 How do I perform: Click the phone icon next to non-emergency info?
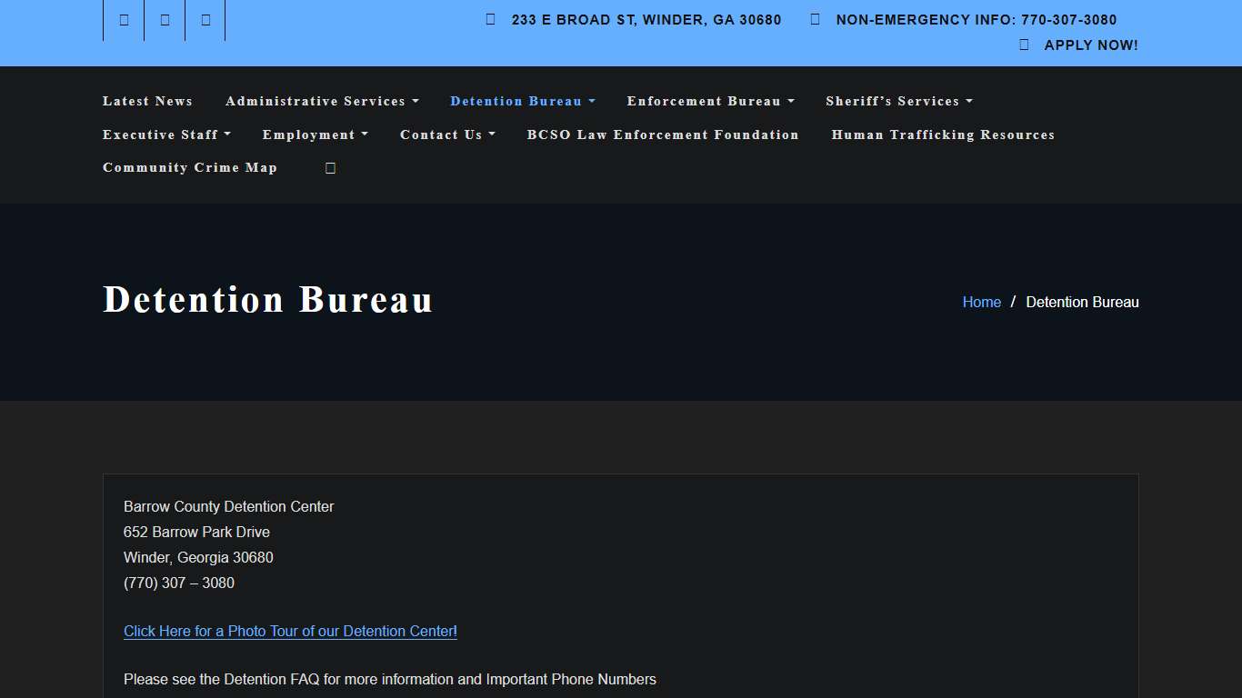[814, 18]
